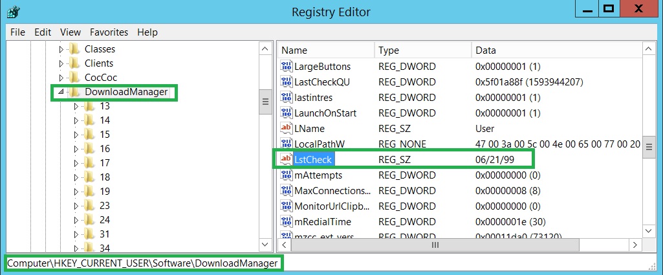
Task: Open the Edit menu
Action: 43,32
